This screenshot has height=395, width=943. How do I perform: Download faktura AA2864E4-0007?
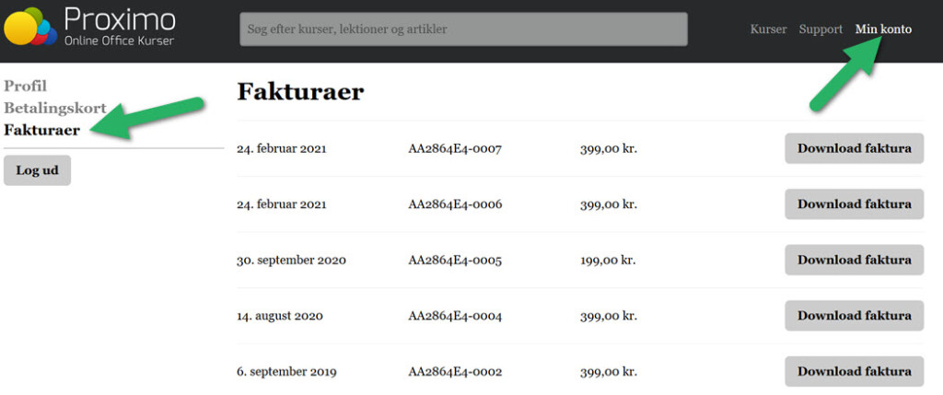(x=854, y=148)
